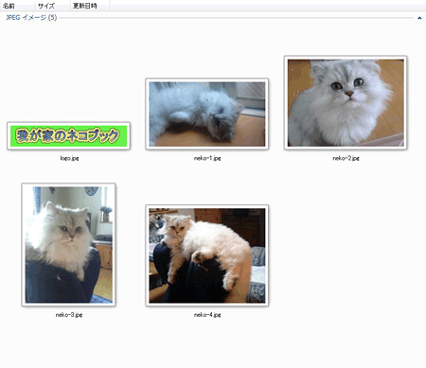Click the neko-2.jpg file name label
The image size is (426, 368).
coord(346,158)
